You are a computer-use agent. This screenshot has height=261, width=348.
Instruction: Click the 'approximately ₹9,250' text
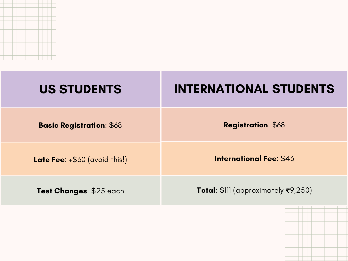[272, 190]
